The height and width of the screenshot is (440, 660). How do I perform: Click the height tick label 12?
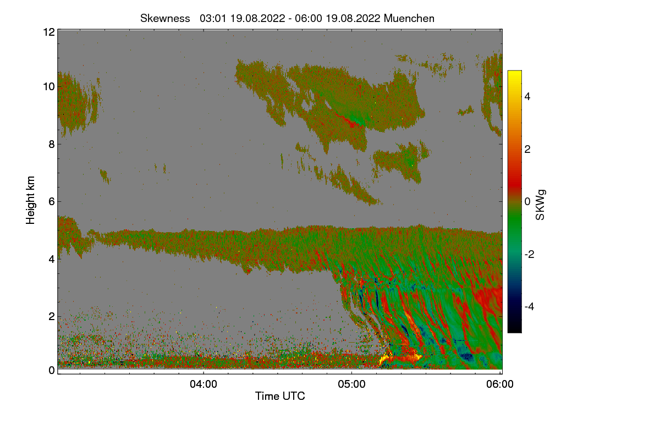point(48,32)
